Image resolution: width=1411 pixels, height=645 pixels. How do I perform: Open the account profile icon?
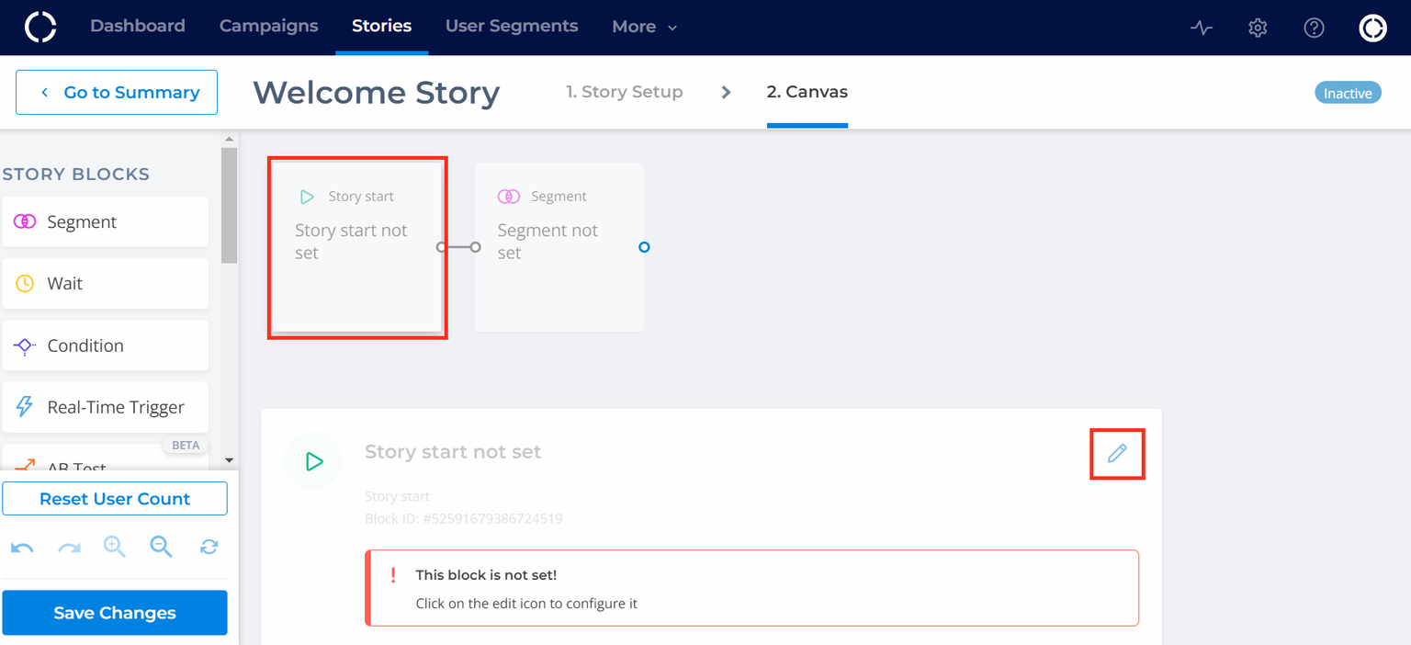coord(1373,28)
